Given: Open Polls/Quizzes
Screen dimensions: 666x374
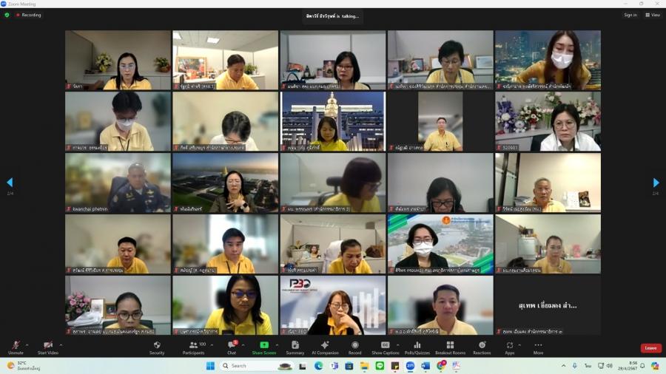Looking at the screenshot, I should 417,347.
